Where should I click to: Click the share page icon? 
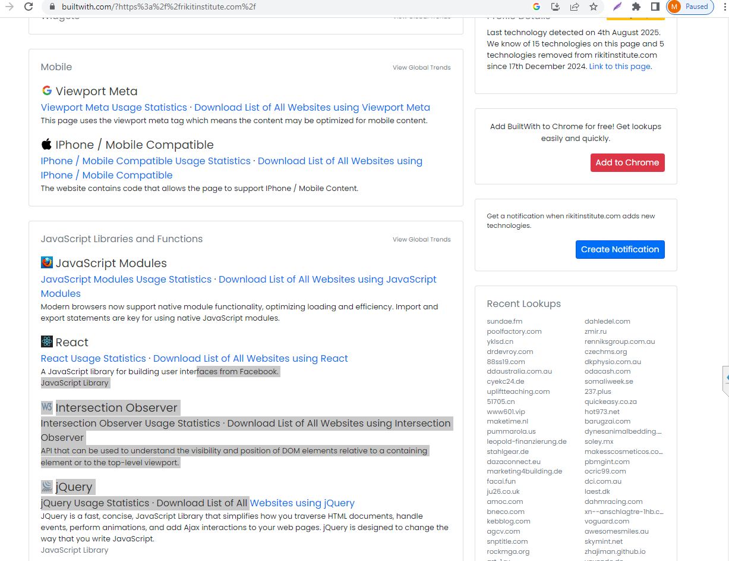tap(575, 7)
